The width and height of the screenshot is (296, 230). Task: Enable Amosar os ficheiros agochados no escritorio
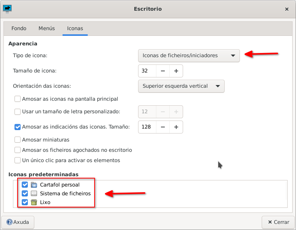click(x=18, y=150)
